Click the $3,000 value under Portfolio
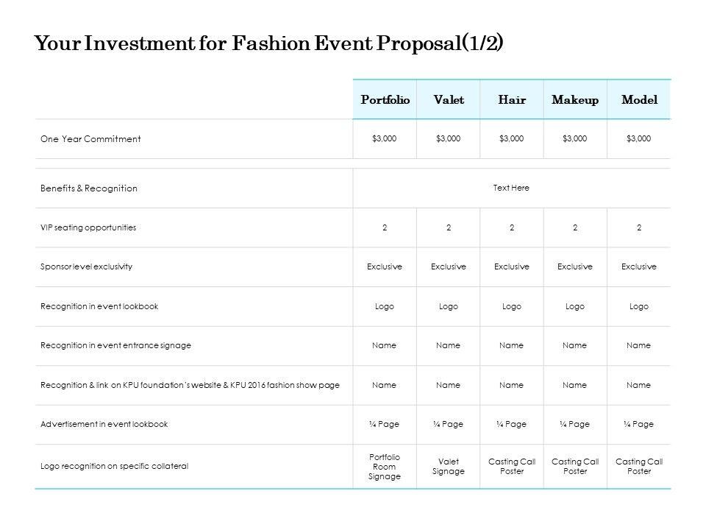Image resolution: width=706 pixels, height=530 pixels. [385, 139]
